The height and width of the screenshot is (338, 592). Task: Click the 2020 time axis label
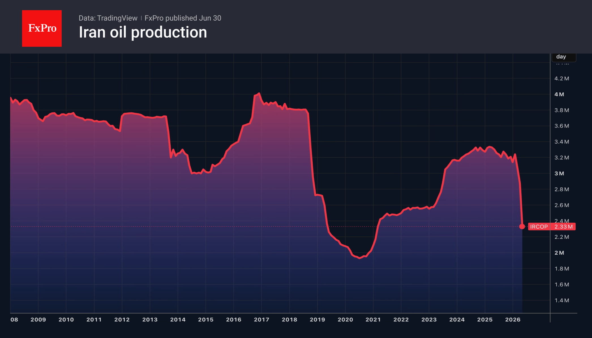pyautogui.click(x=345, y=320)
